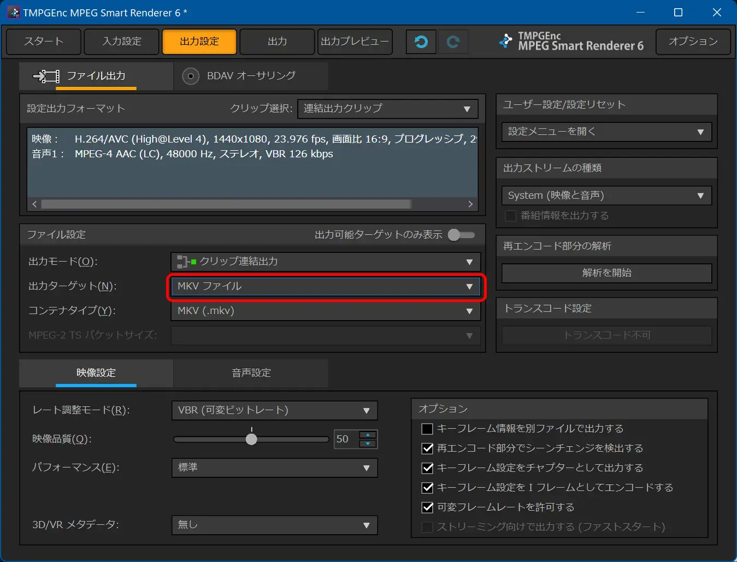Select the 出力設定 tab
Image resolution: width=737 pixels, height=562 pixels.
(199, 42)
